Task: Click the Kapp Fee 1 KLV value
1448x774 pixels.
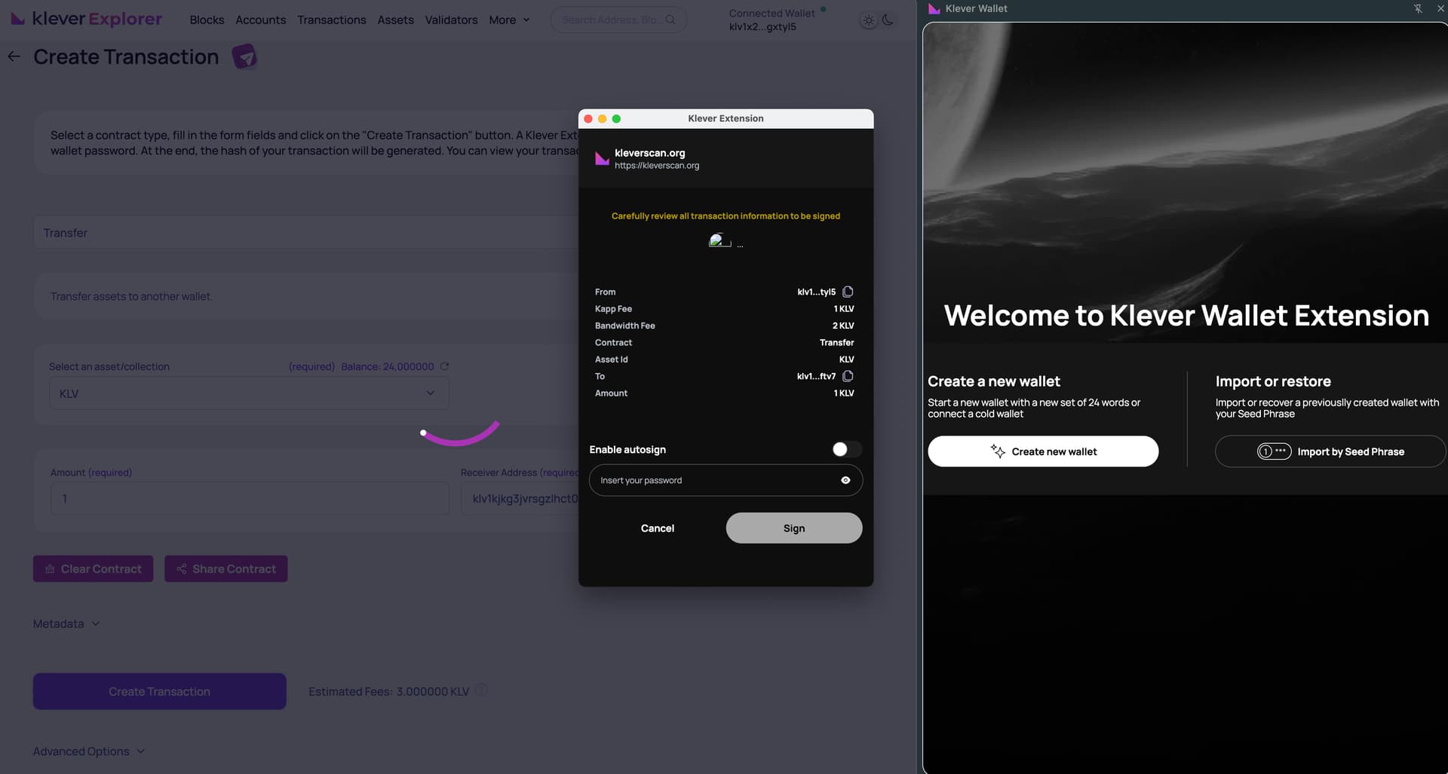Action: click(x=844, y=309)
